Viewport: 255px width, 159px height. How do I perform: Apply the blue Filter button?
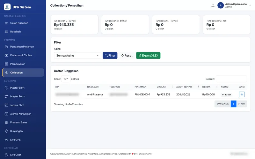pyautogui.click(x=110, y=55)
